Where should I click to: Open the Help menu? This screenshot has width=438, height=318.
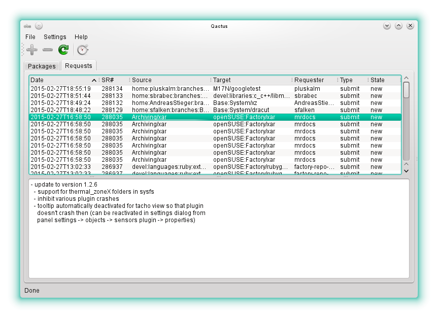[x=81, y=37]
